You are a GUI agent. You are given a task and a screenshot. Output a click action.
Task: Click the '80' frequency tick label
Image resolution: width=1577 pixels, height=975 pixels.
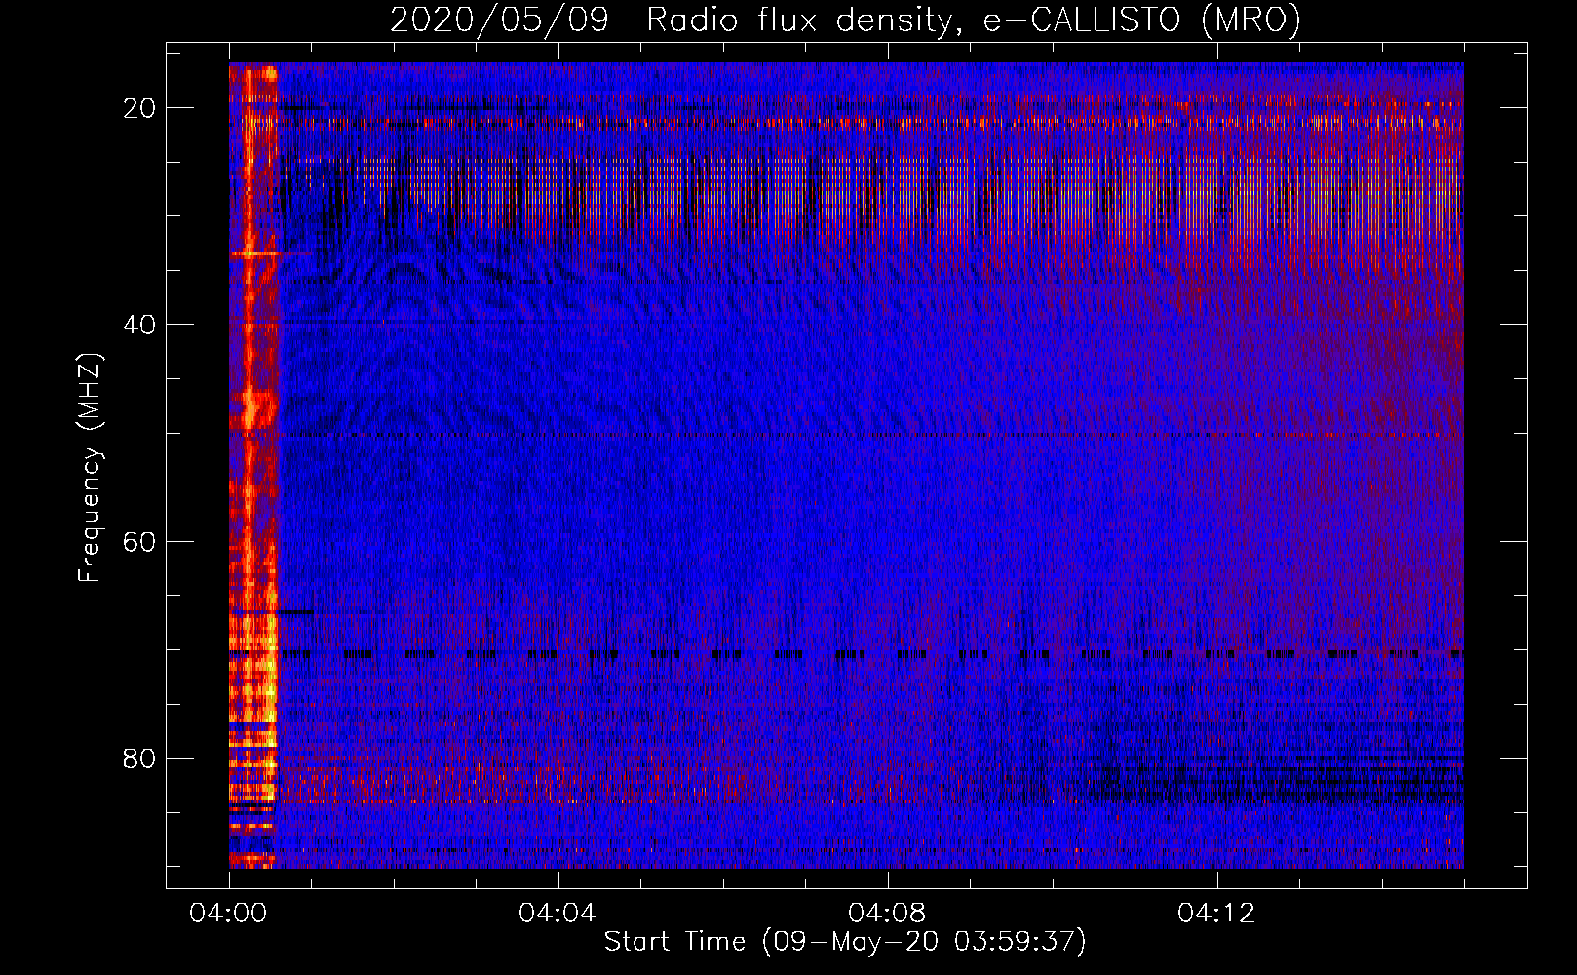pos(139,758)
